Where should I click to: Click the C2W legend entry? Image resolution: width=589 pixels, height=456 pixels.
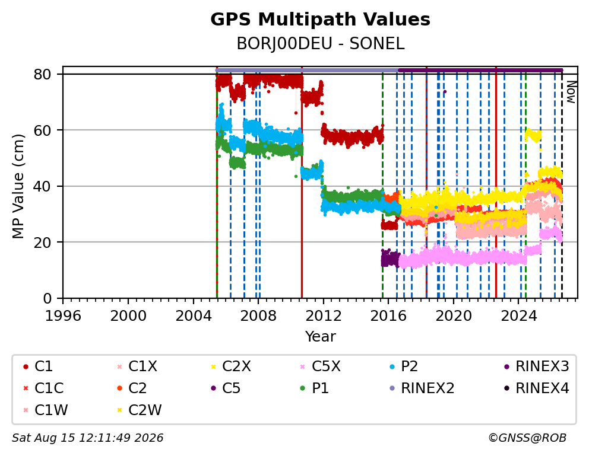pos(139,410)
